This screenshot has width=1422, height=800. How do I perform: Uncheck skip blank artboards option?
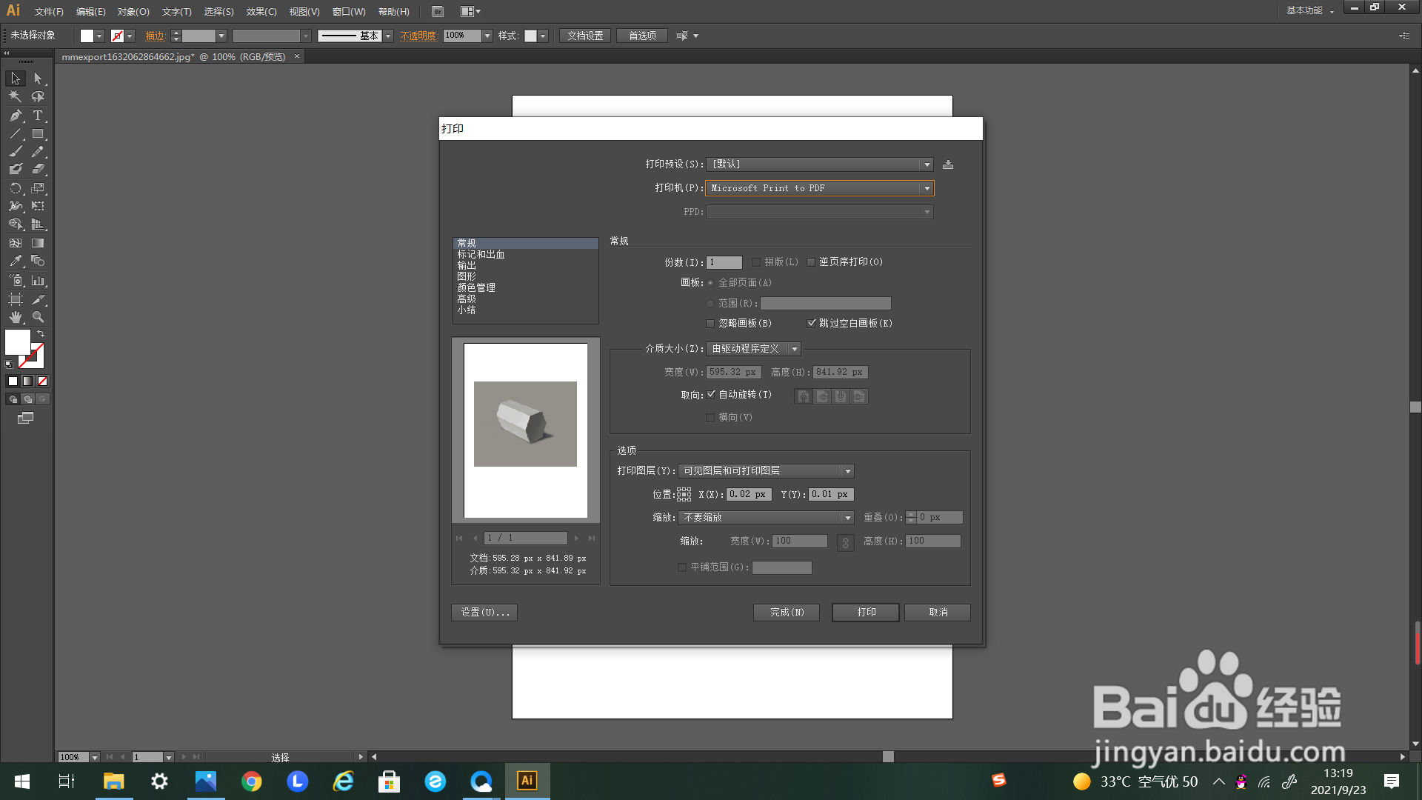[x=812, y=323]
